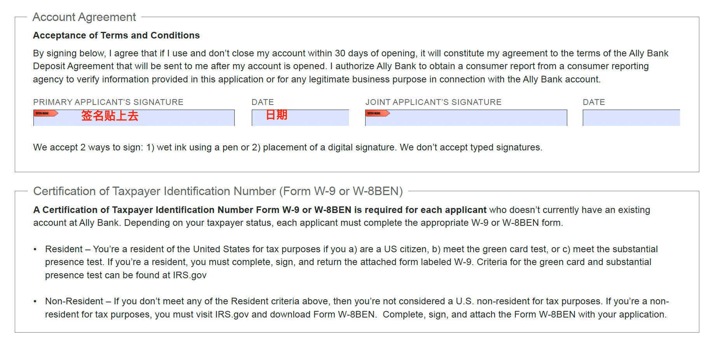The width and height of the screenshot is (718, 349).
Task: Click the Primary Applicant's Signature label
Action: click(x=108, y=102)
